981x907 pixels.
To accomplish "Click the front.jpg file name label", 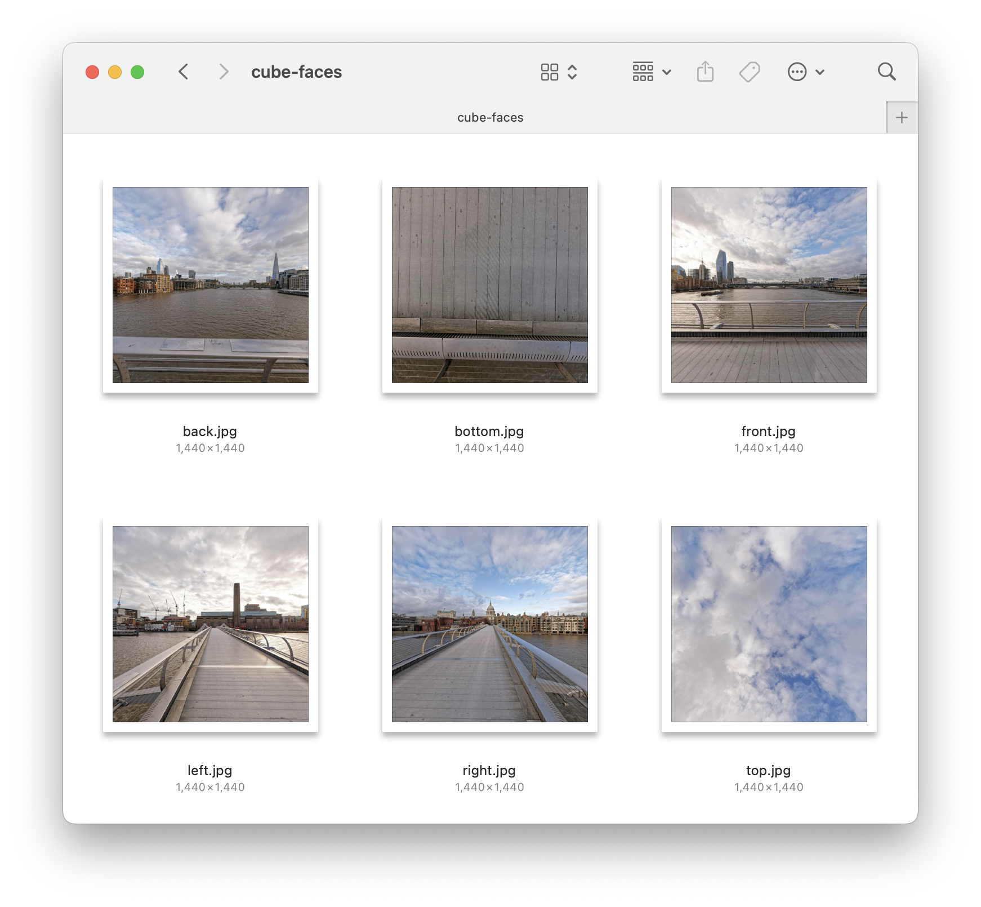I will tap(768, 432).
